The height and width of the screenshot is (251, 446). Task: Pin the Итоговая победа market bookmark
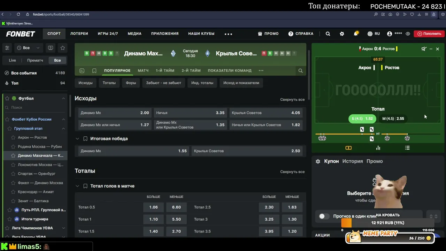click(x=85, y=139)
